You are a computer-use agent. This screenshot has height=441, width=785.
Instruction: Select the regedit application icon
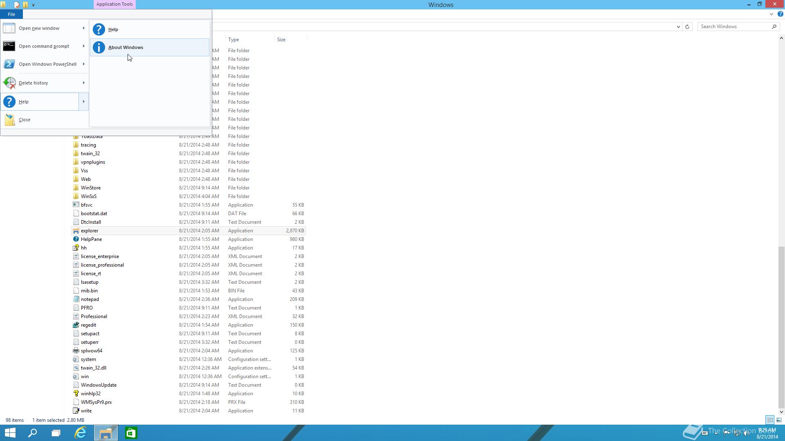(76, 325)
